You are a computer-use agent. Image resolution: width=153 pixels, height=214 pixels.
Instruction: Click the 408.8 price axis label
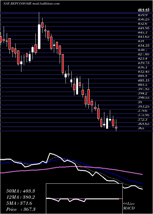[x=142, y=76]
